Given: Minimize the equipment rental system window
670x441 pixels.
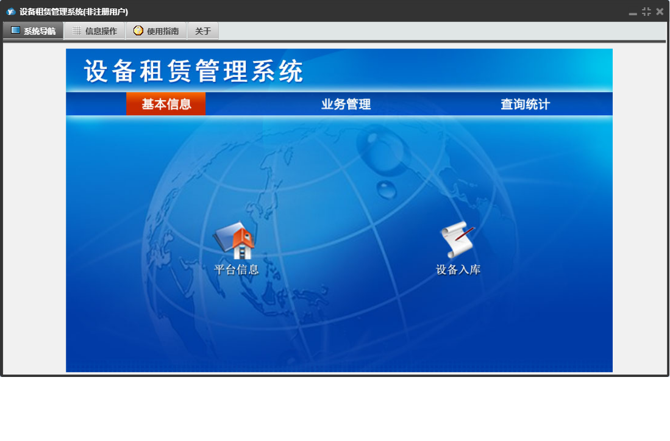Looking at the screenshot, I should (633, 12).
